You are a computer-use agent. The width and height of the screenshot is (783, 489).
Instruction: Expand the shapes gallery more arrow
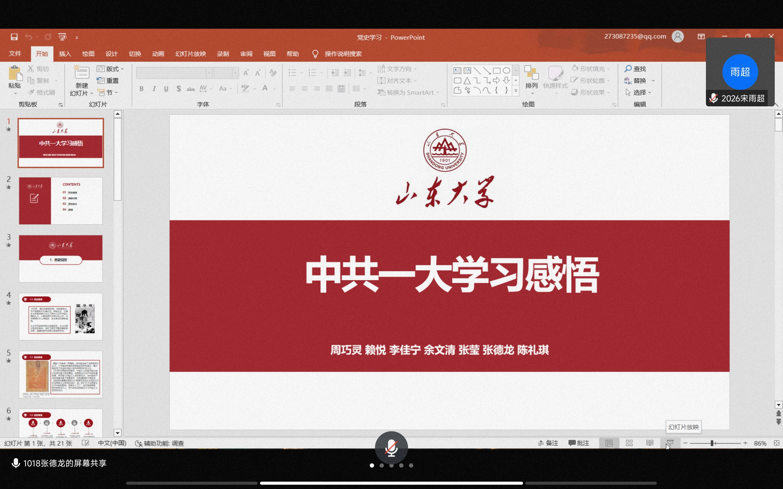[x=516, y=91]
